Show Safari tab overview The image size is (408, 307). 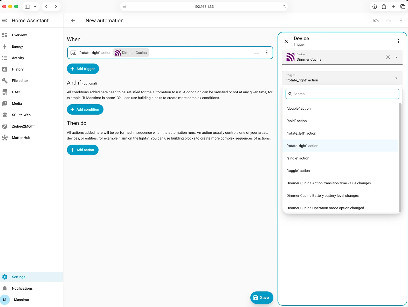403,6
